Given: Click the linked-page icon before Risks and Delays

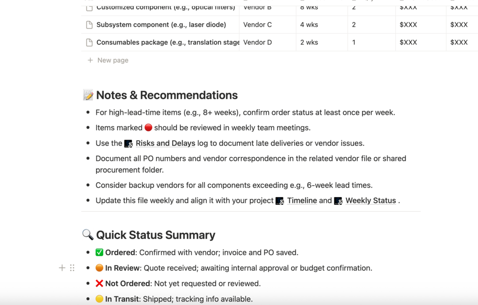Looking at the screenshot, I should coord(128,143).
